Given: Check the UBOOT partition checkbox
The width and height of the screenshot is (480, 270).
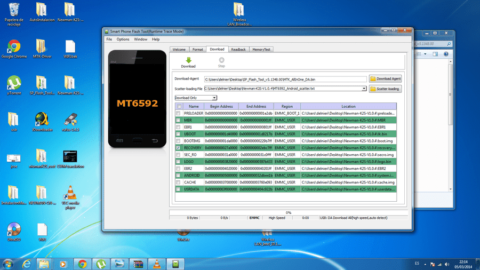Looking at the screenshot, I should [x=178, y=134].
